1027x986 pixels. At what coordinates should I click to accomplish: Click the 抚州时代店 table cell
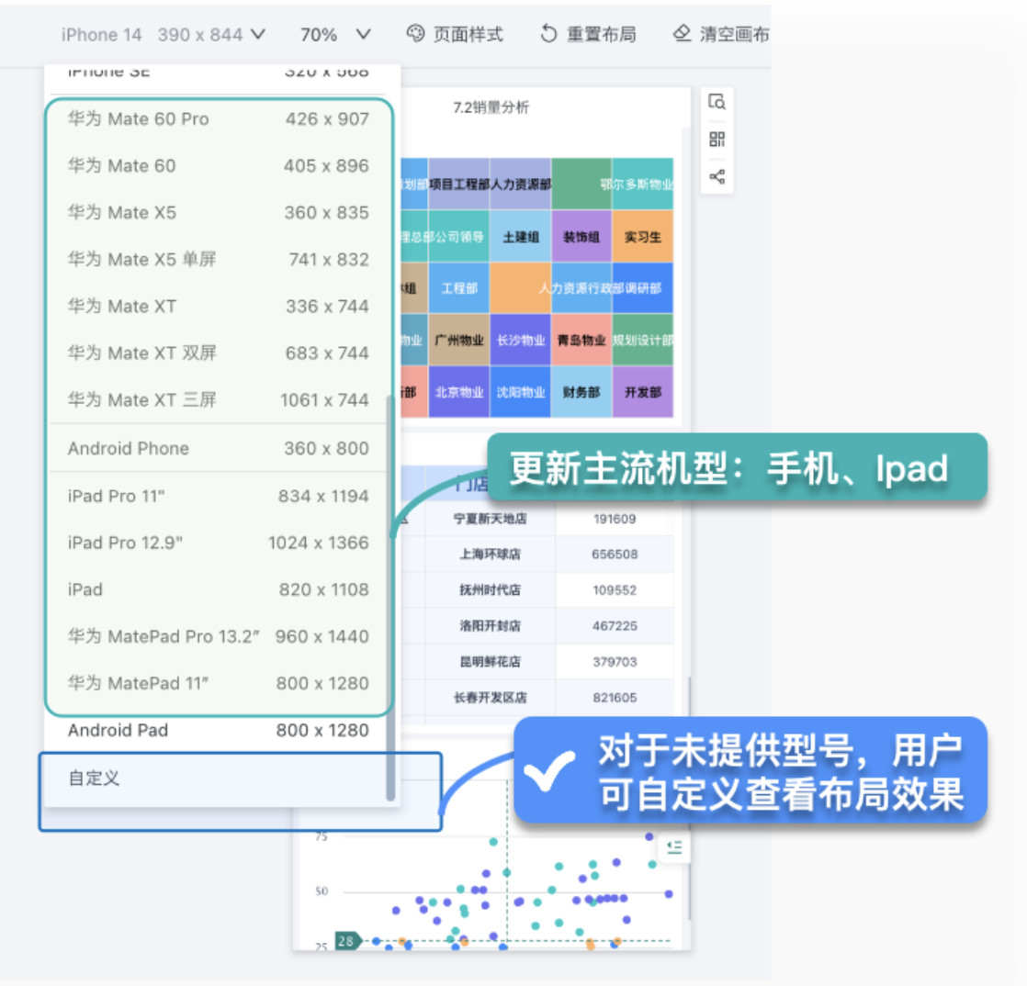490,590
